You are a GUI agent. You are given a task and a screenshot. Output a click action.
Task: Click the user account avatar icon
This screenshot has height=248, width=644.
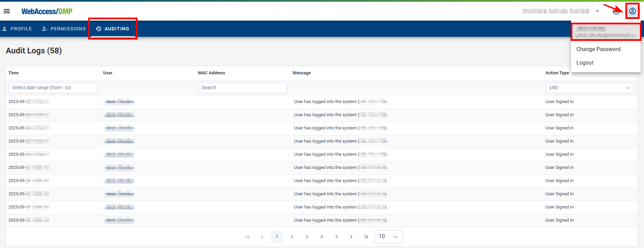632,11
